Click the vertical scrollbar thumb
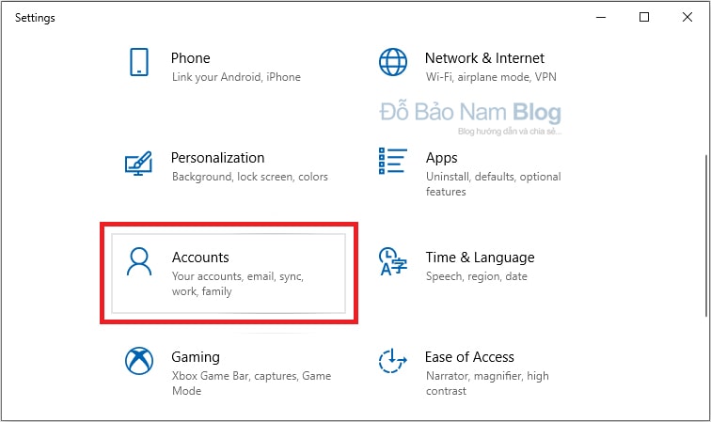 tap(706, 236)
